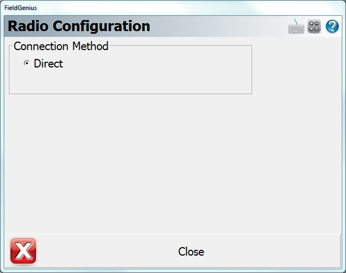This screenshot has height=273, width=346.
Task: Show help for Radio Configuration screen
Action: click(332, 26)
